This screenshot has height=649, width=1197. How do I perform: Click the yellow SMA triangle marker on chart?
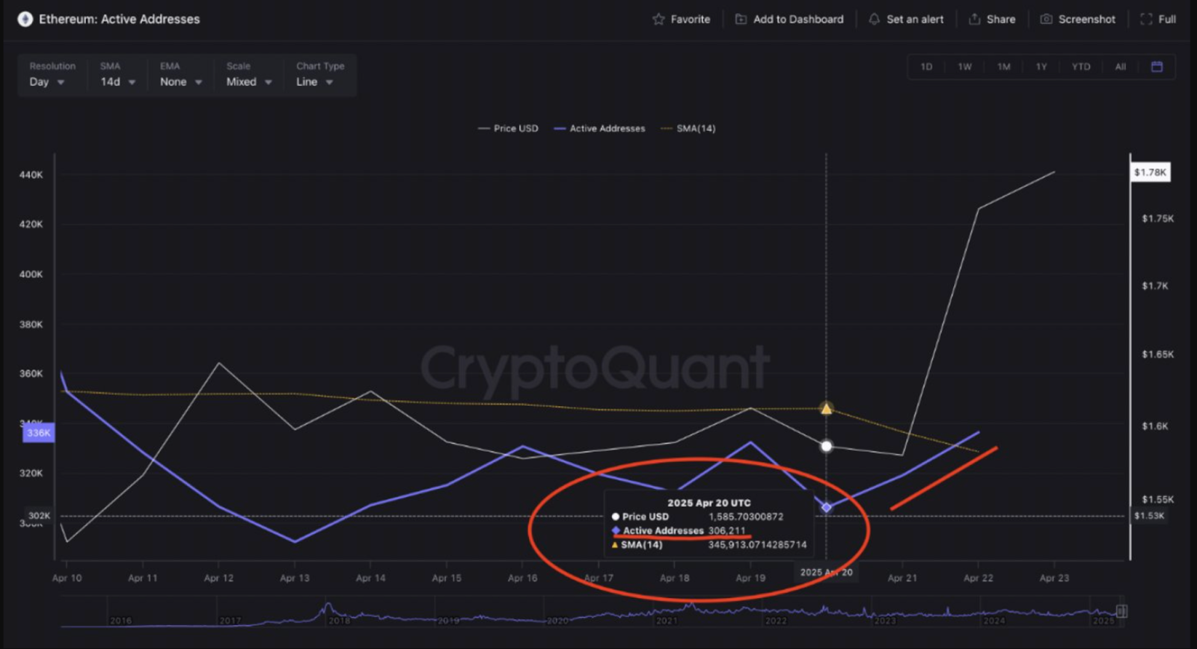[x=826, y=408]
